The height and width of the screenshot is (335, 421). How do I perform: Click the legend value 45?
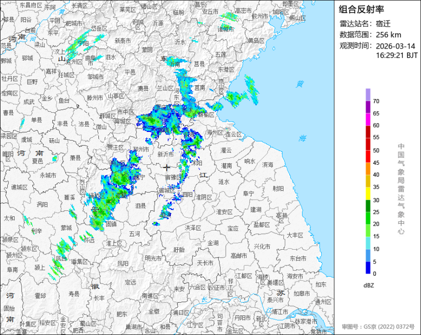pos(376,163)
